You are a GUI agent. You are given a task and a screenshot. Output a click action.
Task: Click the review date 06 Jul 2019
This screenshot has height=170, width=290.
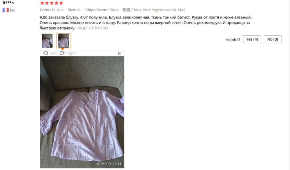click(93, 28)
